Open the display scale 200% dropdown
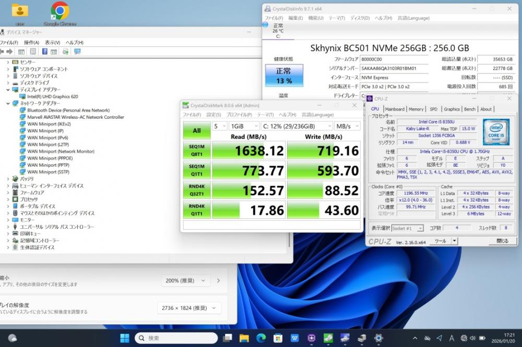The image size is (522, 347). (x=185, y=280)
